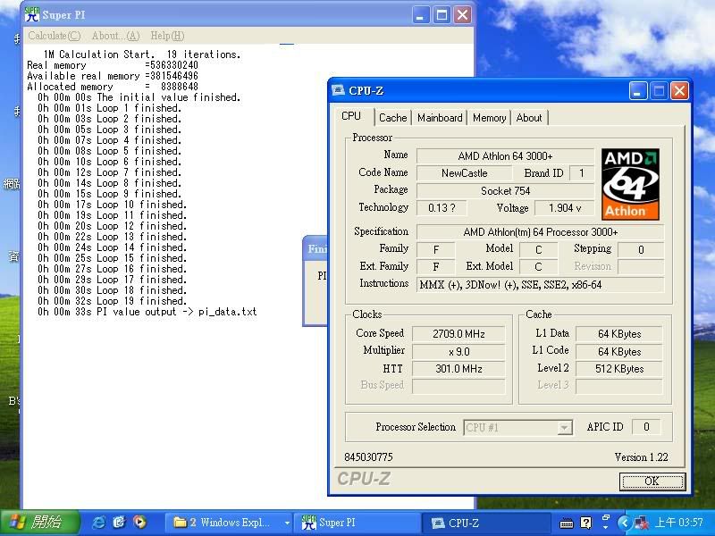
Task: Select the Cache tab in CPU-Z
Action: [x=392, y=118]
